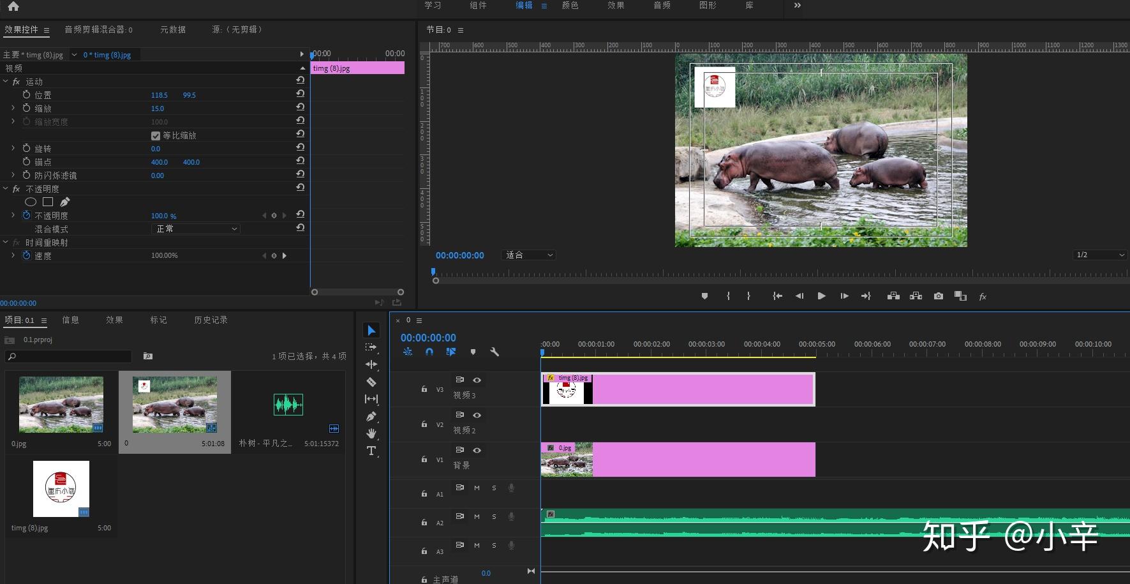Create rectangle mask under opacity

tap(48, 202)
